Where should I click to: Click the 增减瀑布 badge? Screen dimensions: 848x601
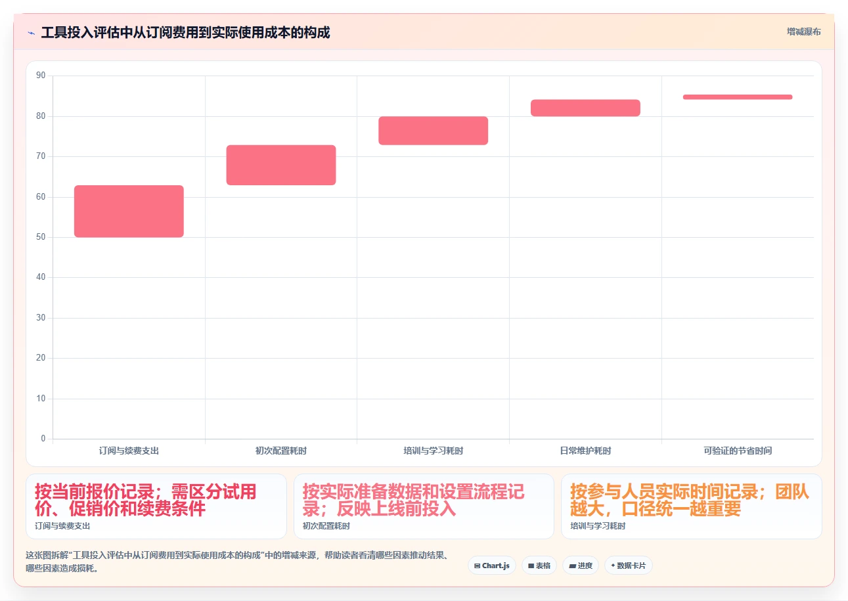click(803, 32)
